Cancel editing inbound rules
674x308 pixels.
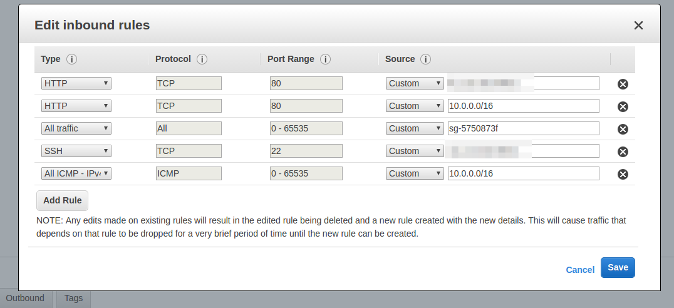580,270
